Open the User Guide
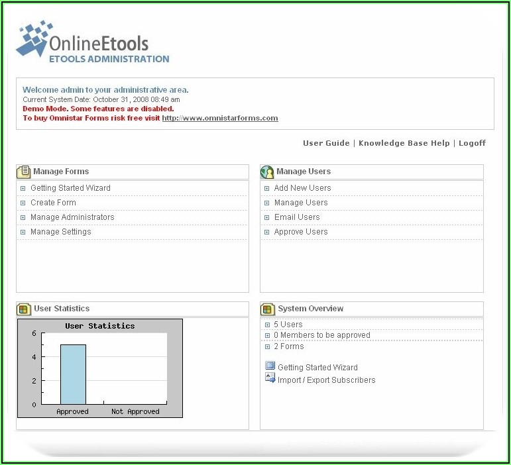511x465 pixels. pos(326,143)
